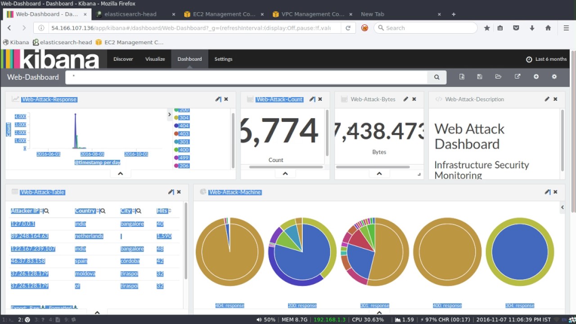The height and width of the screenshot is (324, 576).
Task: Open new browser tab with plus button
Action: [454, 14]
